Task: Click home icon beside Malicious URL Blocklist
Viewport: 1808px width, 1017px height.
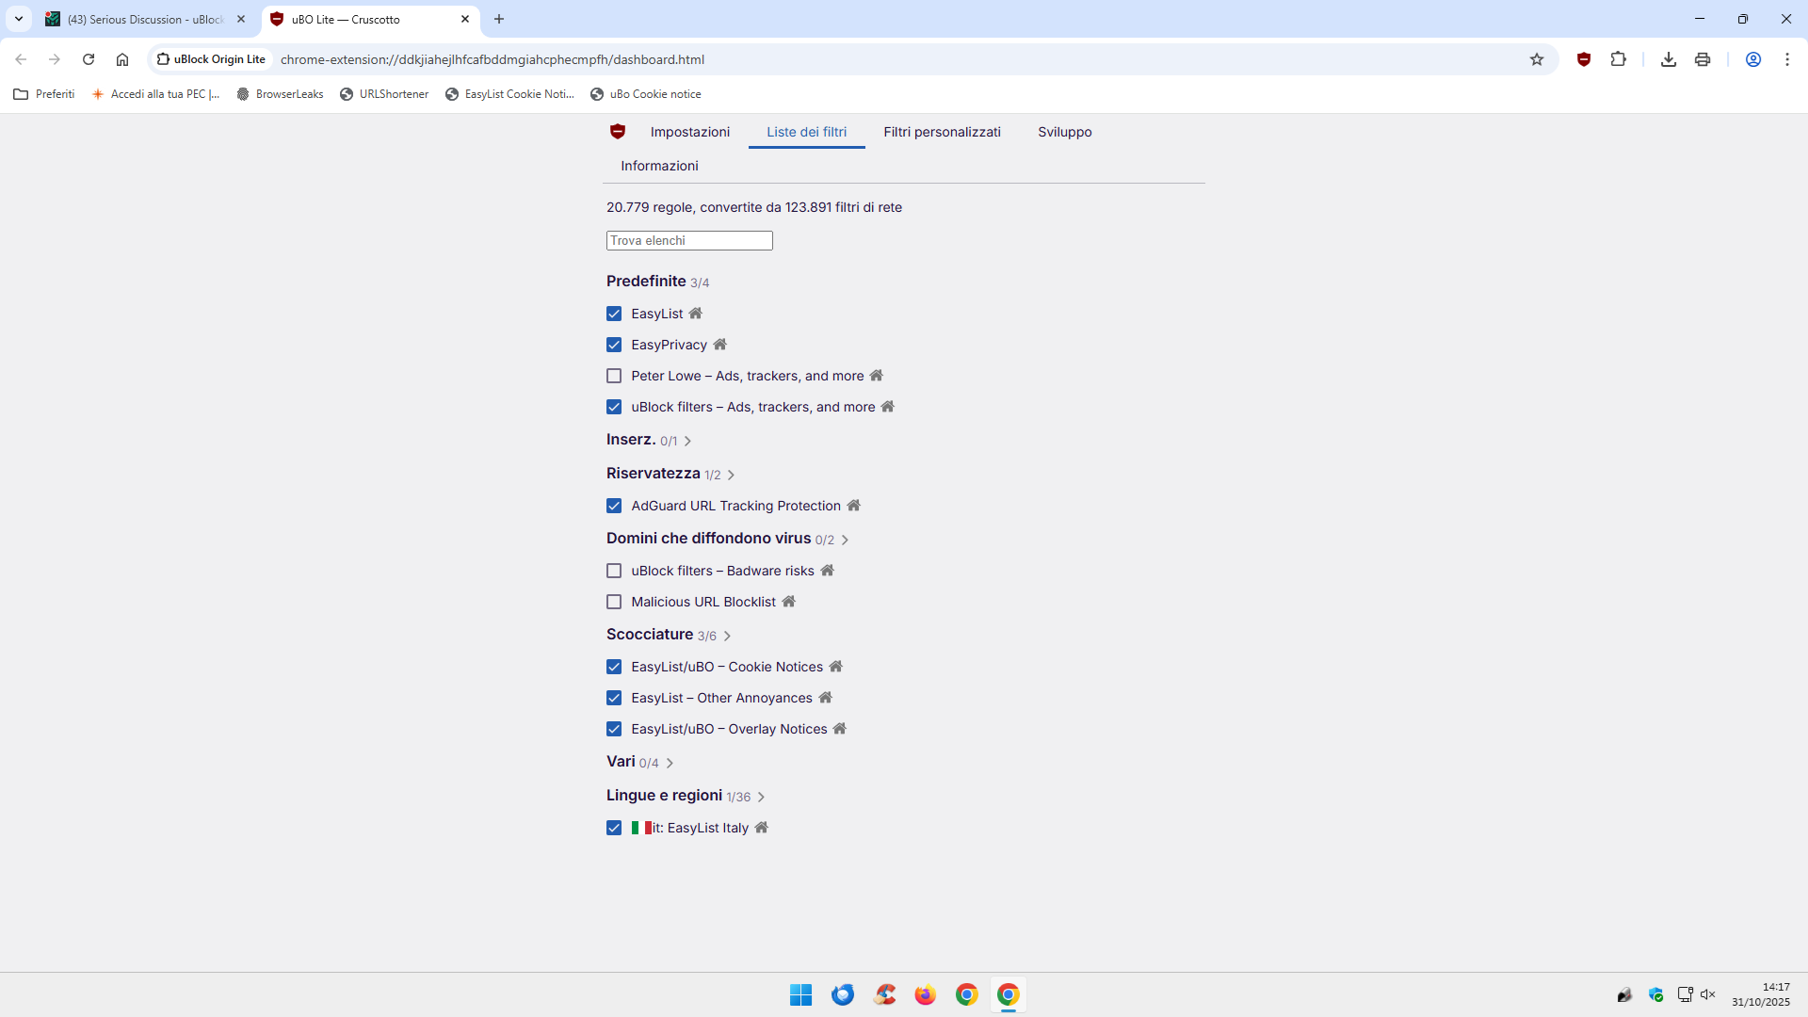Action: pos(788,602)
